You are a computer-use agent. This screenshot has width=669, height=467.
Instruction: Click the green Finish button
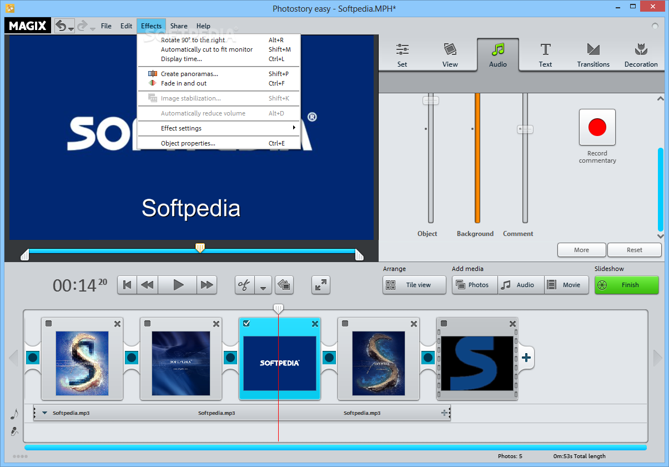click(626, 285)
